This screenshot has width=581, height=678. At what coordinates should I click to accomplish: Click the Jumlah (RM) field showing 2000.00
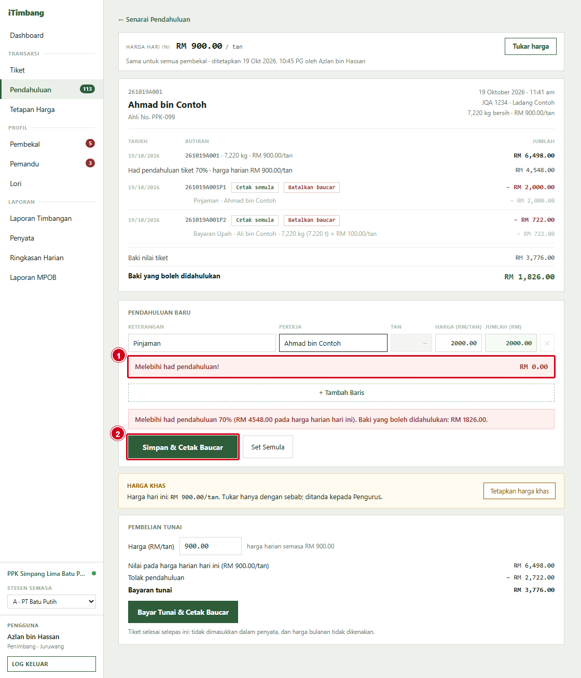pyautogui.click(x=511, y=343)
